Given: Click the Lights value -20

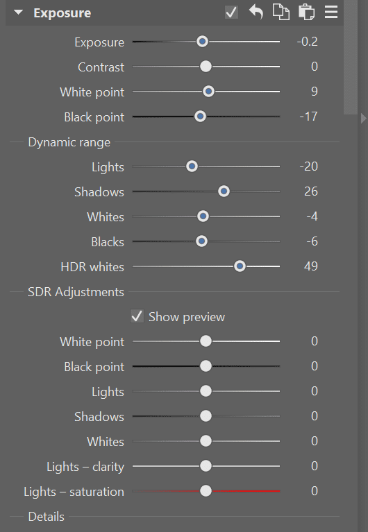Looking at the screenshot, I should [x=308, y=166].
